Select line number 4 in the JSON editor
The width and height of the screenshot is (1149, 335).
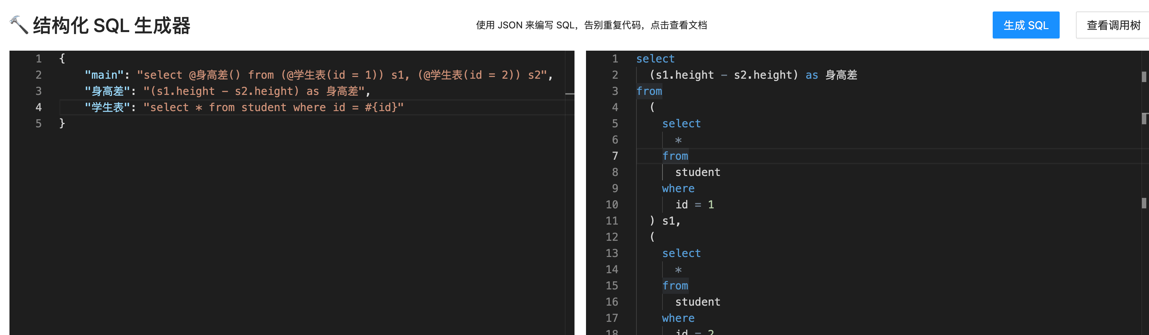point(39,107)
